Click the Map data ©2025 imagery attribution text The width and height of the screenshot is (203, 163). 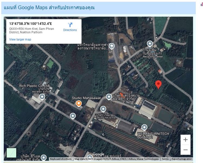pyautogui.click(x=116, y=159)
